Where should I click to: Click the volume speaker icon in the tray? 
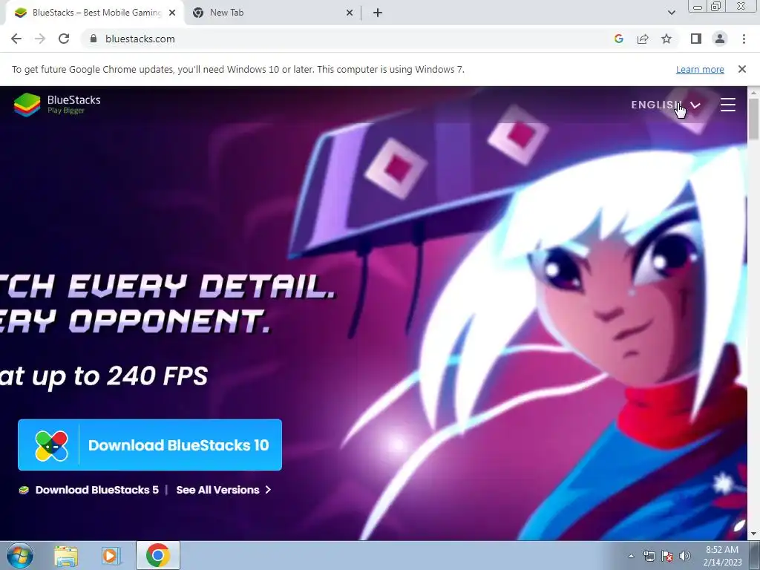685,556
